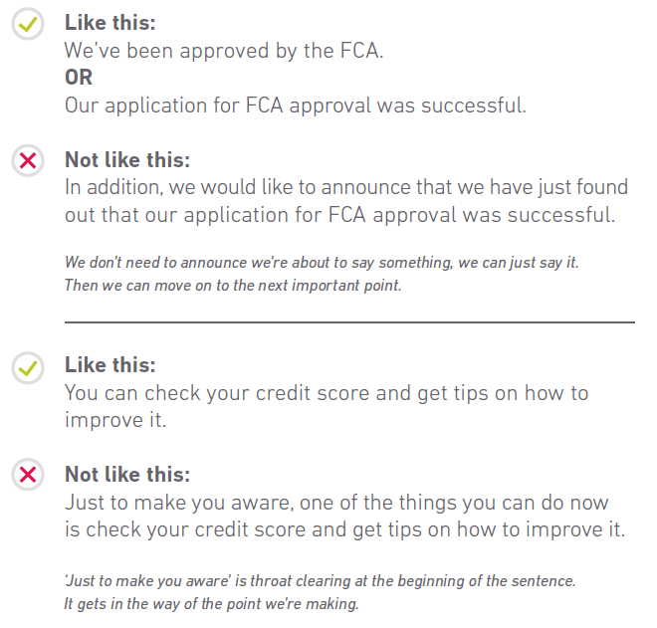
Task: Select the sentence 'We've been approved by the FCA.'
Action: [x=224, y=51]
